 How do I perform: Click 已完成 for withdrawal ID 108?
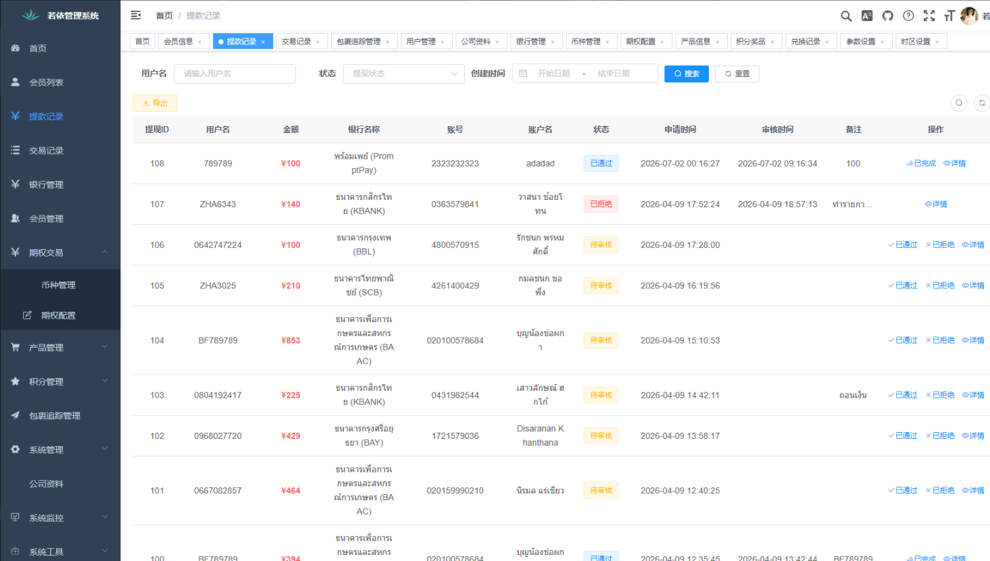pyautogui.click(x=921, y=163)
